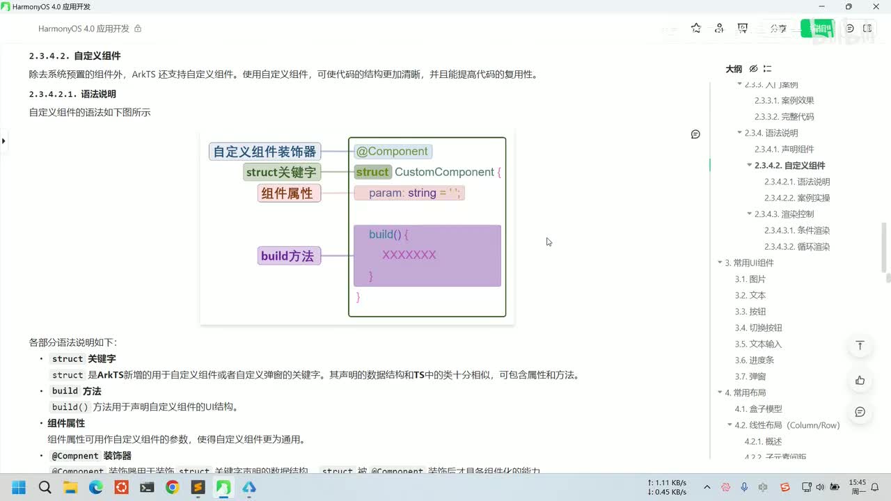Go to 3.2. 文本 in outline
Viewport: 891px width, 501px height.
tap(750, 296)
